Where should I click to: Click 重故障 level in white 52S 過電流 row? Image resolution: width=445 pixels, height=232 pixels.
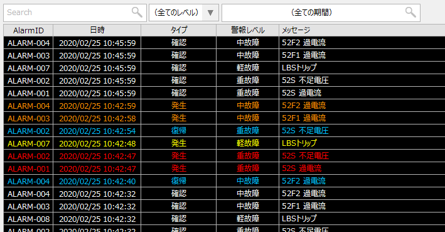[x=247, y=93]
